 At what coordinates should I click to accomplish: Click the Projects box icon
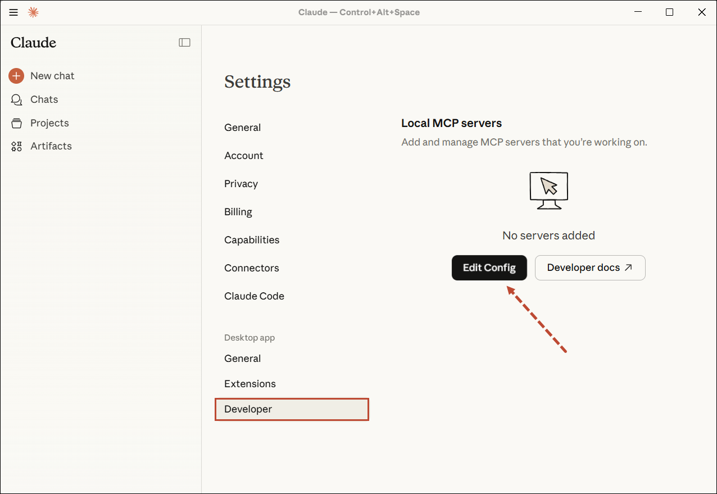click(16, 123)
